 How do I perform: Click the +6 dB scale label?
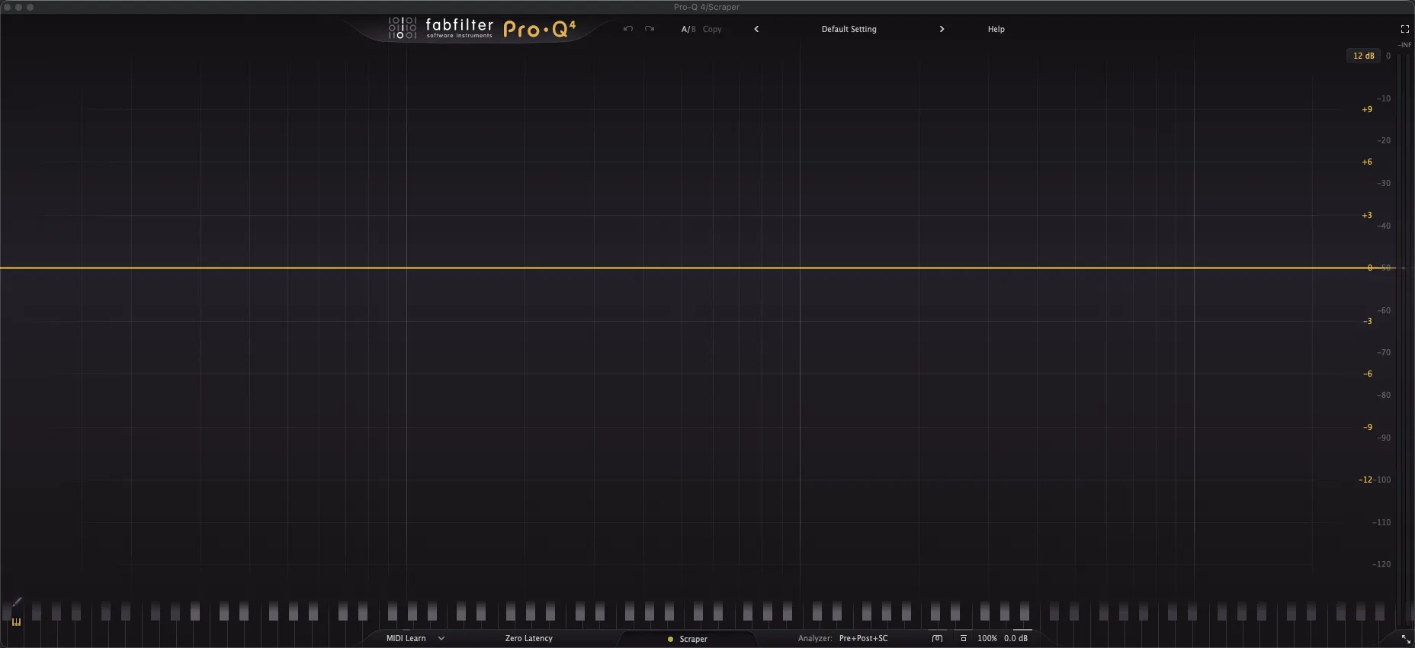[x=1367, y=162]
